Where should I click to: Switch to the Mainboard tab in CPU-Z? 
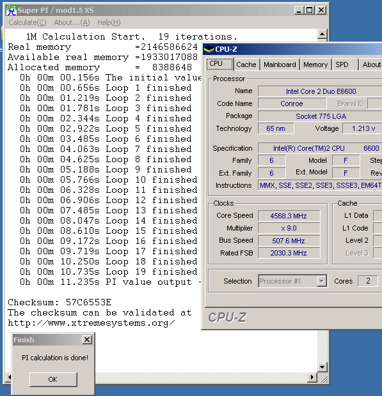(280, 65)
